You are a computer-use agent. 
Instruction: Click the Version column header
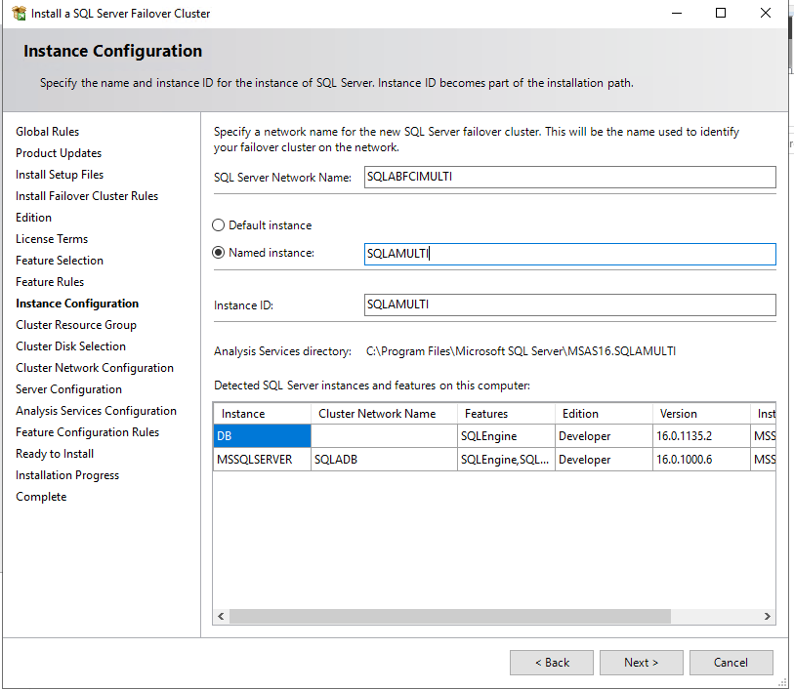702,414
